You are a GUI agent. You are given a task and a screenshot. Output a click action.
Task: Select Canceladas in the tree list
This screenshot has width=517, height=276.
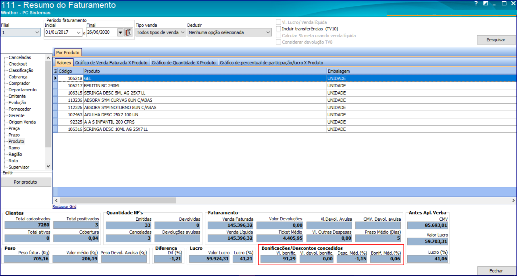(20, 57)
